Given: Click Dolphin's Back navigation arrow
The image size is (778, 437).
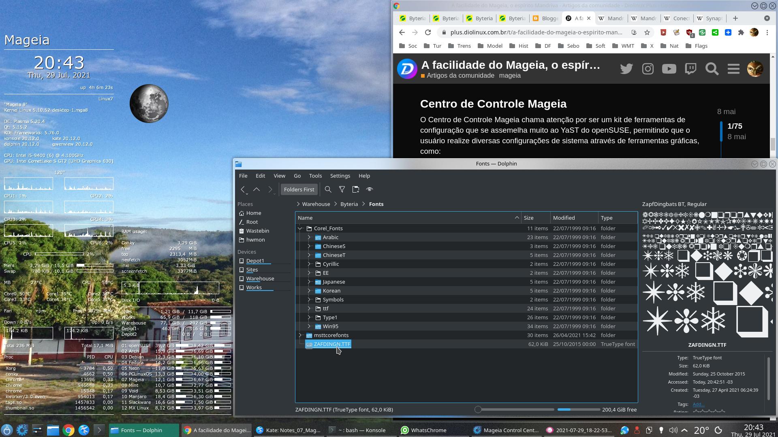Looking at the screenshot, I should (x=243, y=189).
